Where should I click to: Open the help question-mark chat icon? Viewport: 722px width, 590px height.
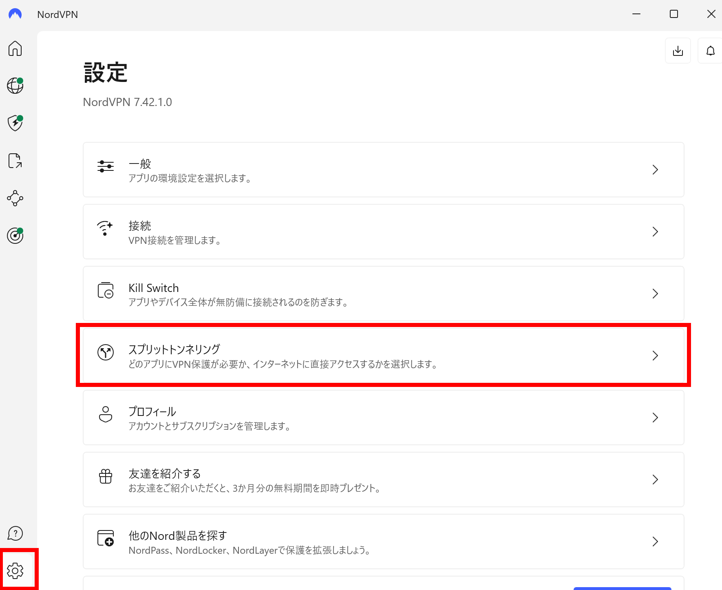click(x=15, y=533)
